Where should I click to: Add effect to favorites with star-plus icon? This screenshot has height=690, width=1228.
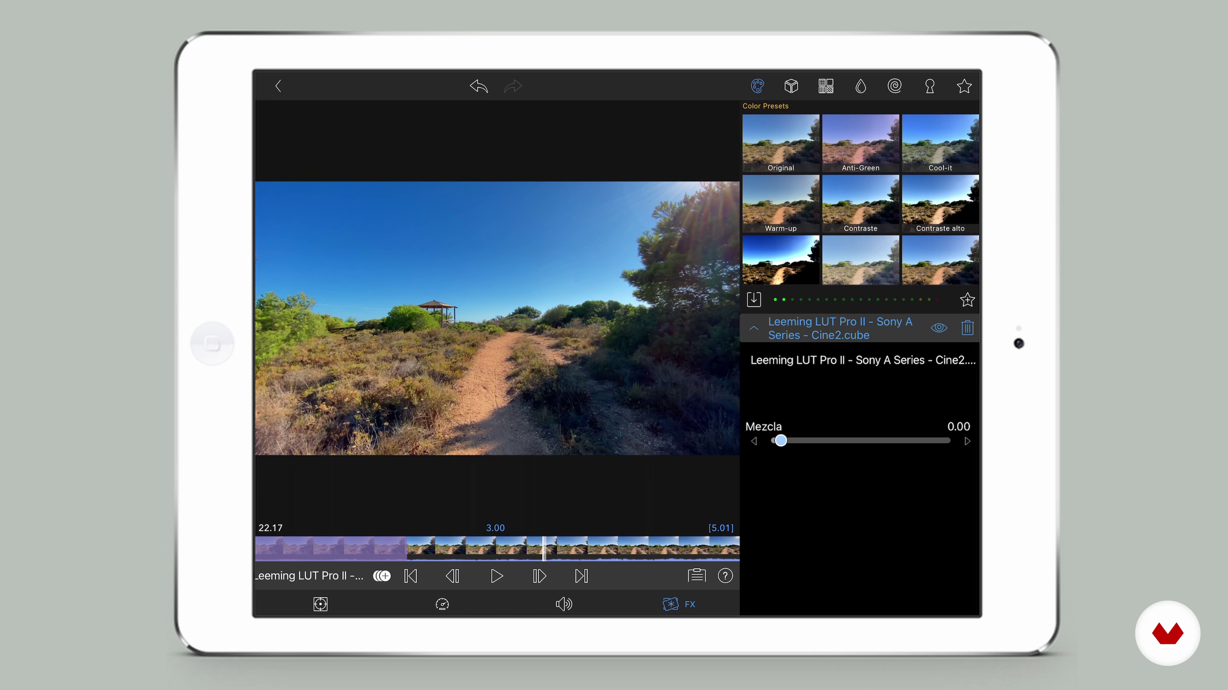point(967,300)
